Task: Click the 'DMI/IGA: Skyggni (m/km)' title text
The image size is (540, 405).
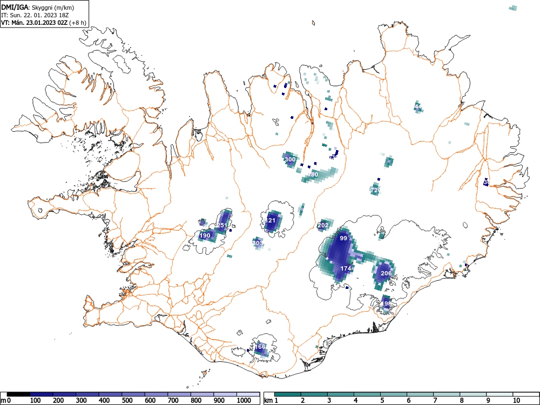Action: coord(38,8)
